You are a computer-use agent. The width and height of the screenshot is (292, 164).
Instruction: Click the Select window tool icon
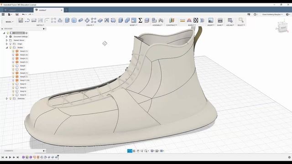[x=241, y=20]
